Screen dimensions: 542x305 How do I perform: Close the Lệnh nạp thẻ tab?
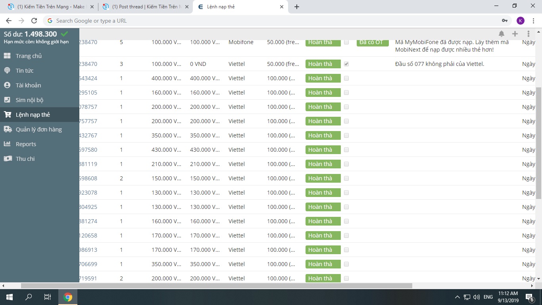click(x=282, y=7)
